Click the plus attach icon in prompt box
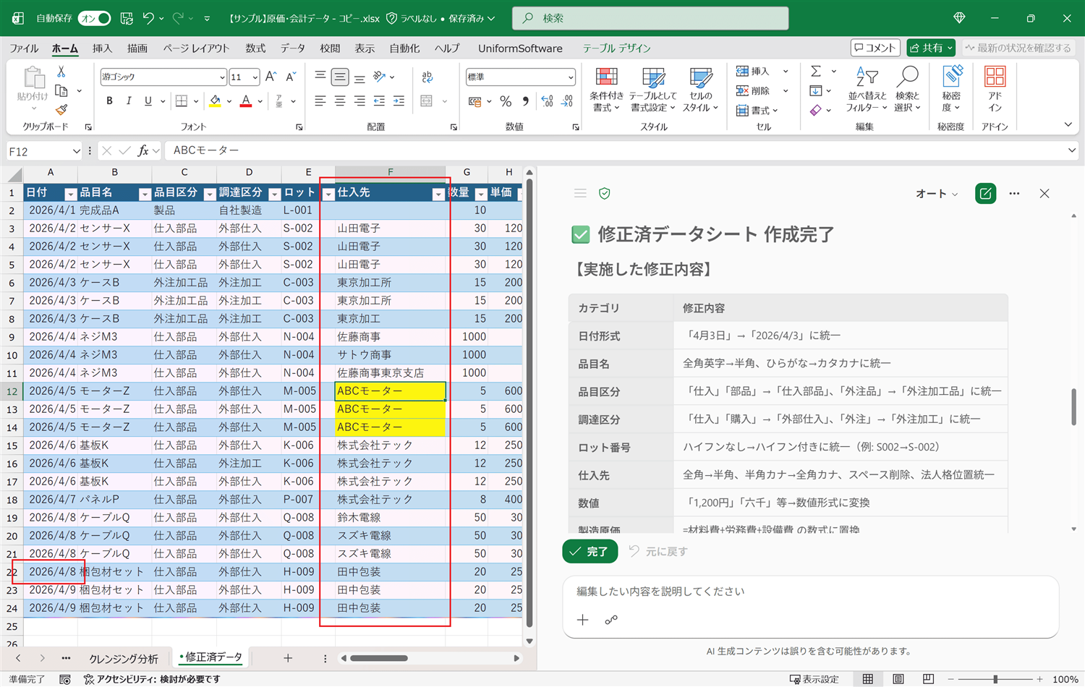Screen dimensions: 1085x687 (583, 620)
